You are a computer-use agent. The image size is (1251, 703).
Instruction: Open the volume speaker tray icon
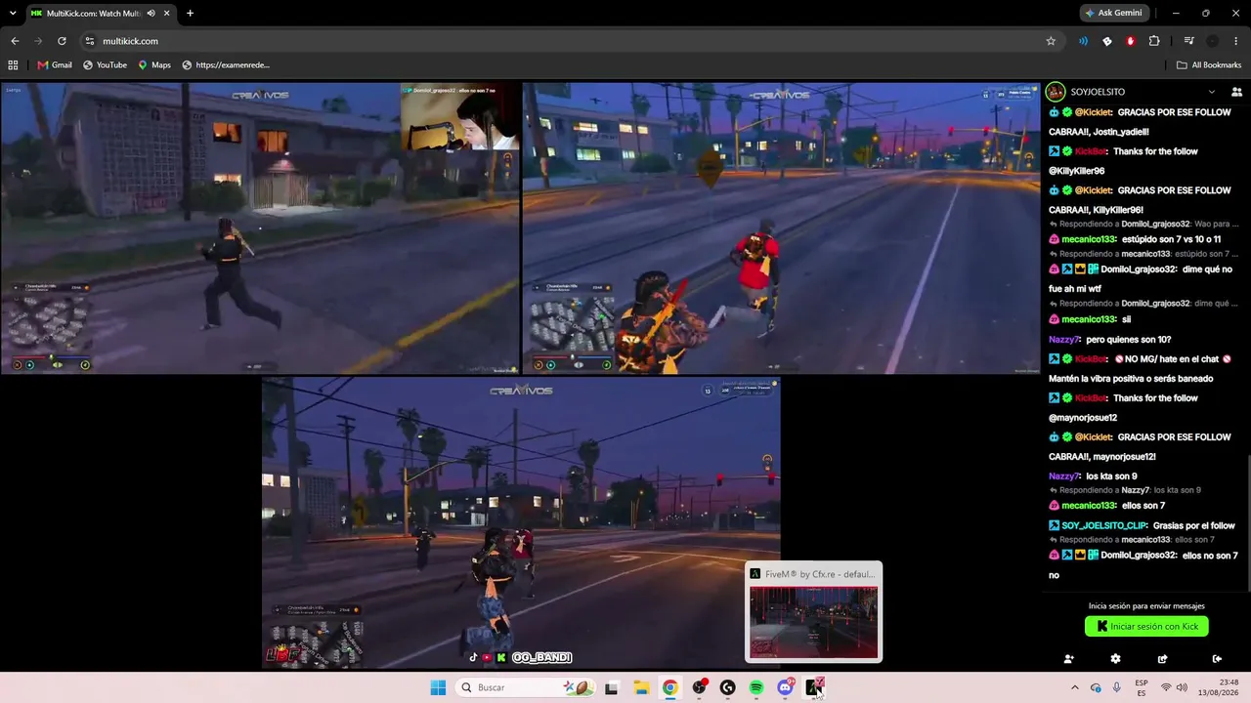[x=1183, y=687]
